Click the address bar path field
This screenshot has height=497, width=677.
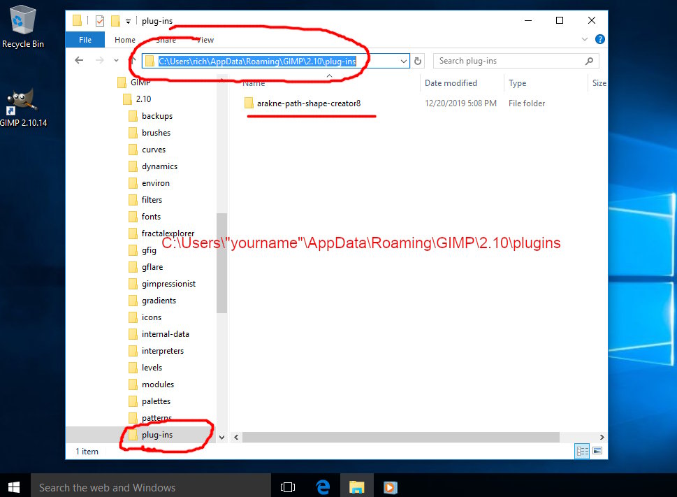tap(275, 61)
